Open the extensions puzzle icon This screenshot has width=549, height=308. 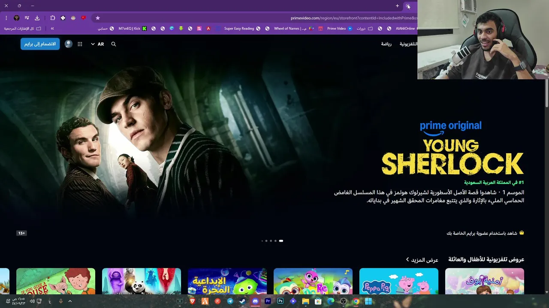click(53, 18)
